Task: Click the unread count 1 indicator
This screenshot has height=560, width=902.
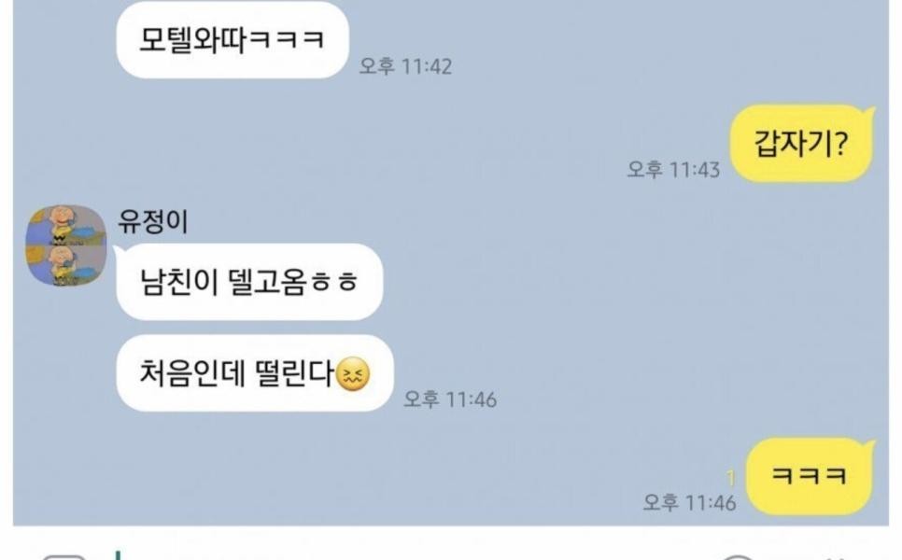Action: click(730, 478)
